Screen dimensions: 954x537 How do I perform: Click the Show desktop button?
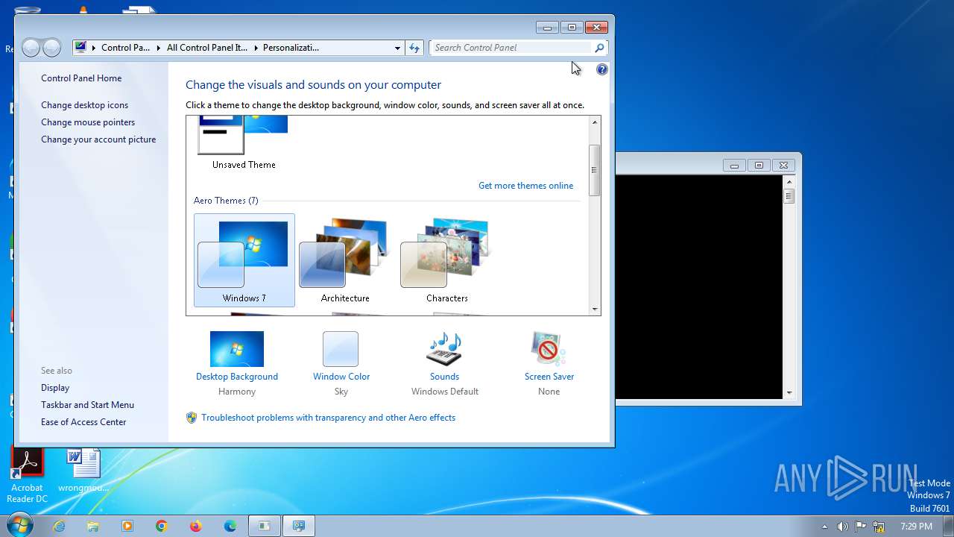point(949,526)
